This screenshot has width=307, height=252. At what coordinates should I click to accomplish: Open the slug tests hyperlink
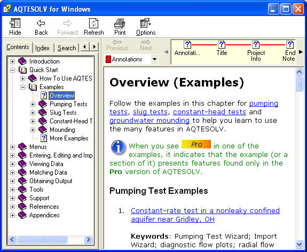[x=150, y=112]
